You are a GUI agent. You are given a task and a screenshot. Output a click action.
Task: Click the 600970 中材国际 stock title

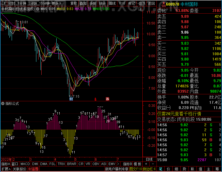pos(182,4)
